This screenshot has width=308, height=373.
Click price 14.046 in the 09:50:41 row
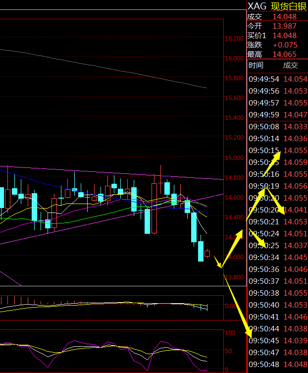point(296,317)
